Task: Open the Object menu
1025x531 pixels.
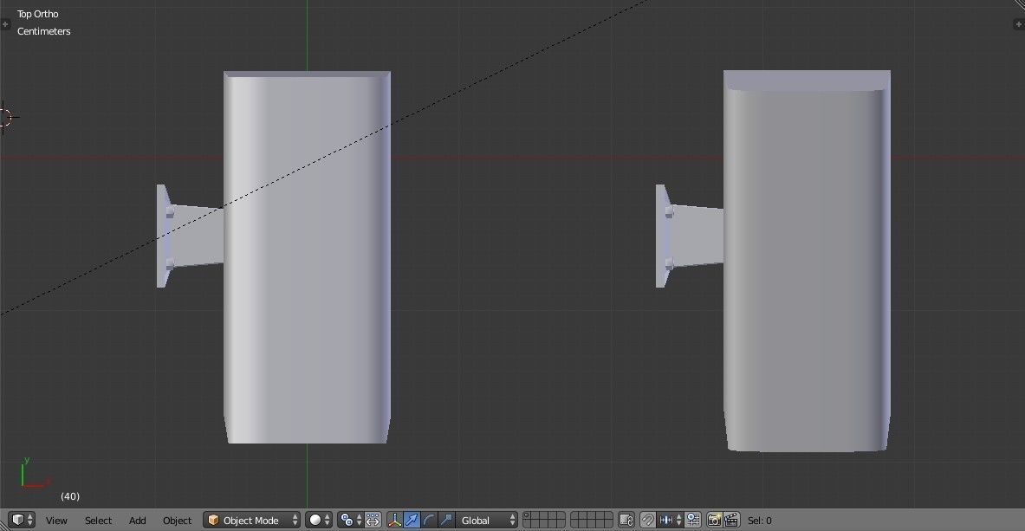Action: point(177,520)
